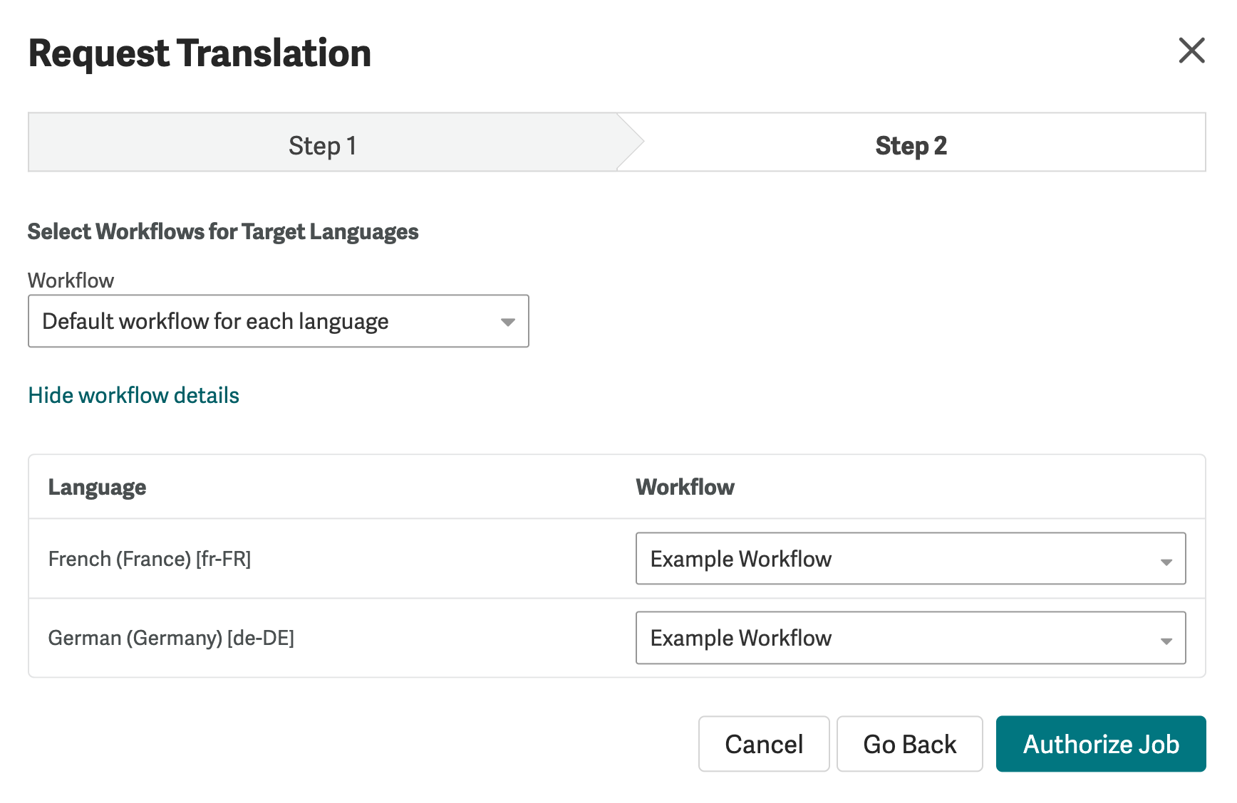Select German (Germany) [de-DE] row text

[x=171, y=638]
